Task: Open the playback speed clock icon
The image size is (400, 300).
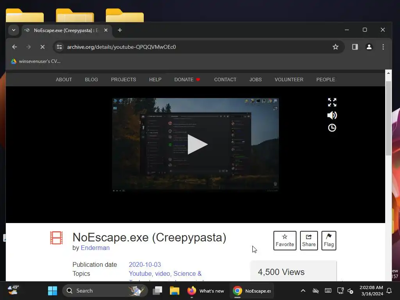Action: click(332, 128)
